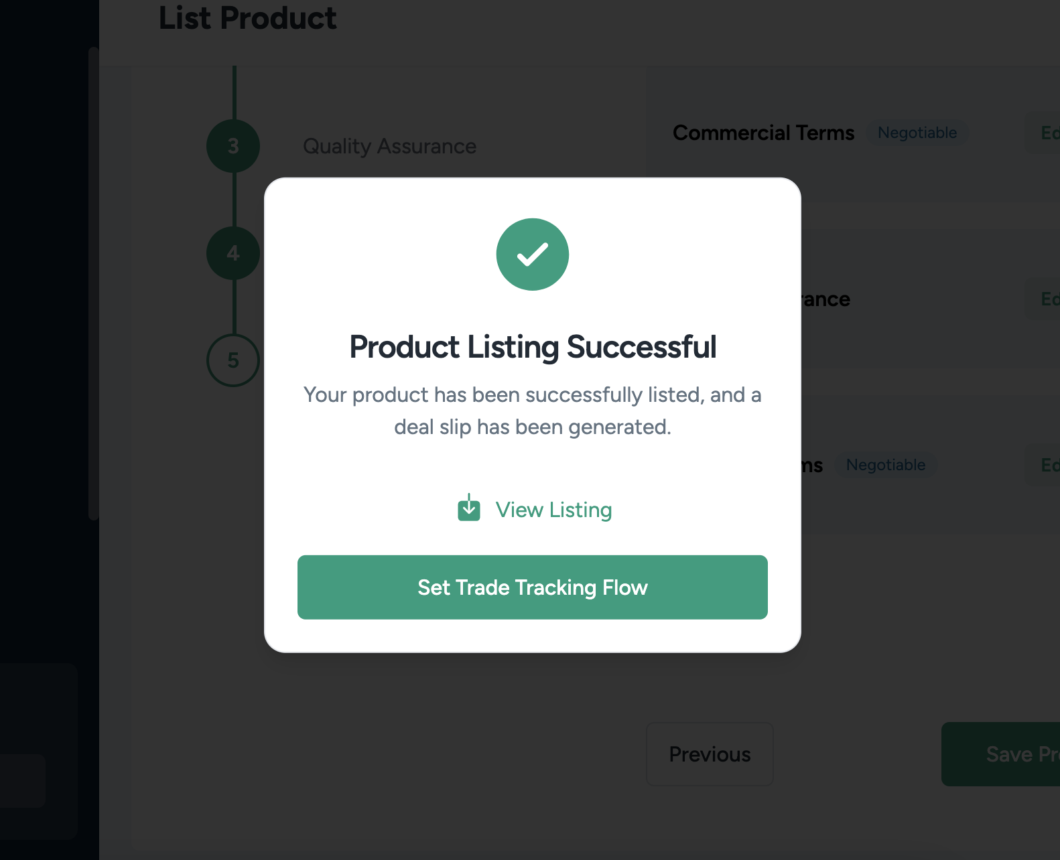The width and height of the screenshot is (1060, 860).
Task: Go to step 5 circle in stepper
Action: coord(233,360)
